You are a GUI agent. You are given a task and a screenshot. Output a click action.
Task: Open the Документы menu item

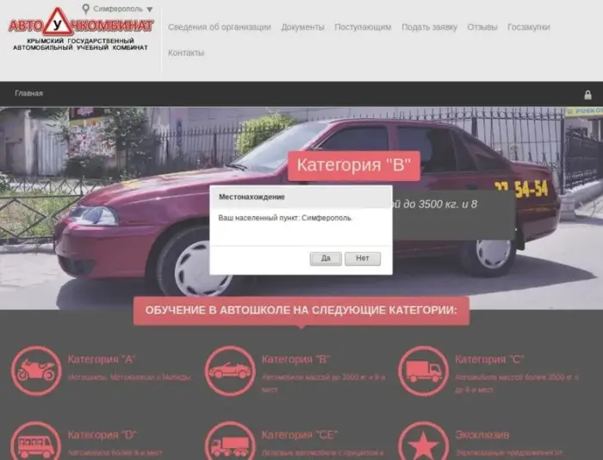(x=302, y=28)
